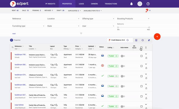Click the filter funnel icon
The width and height of the screenshot is (179, 109).
81,33
